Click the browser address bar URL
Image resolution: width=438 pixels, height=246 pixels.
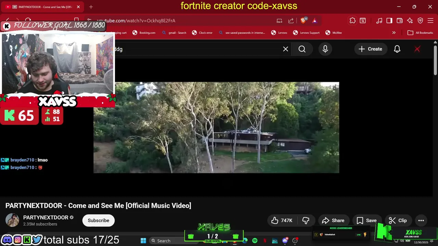pos(136,20)
